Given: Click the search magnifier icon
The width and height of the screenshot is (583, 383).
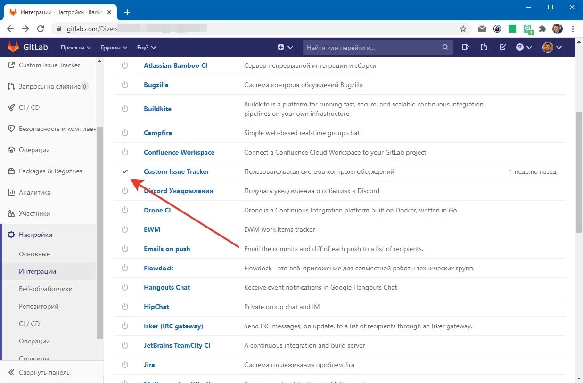Looking at the screenshot, I should tap(445, 47).
